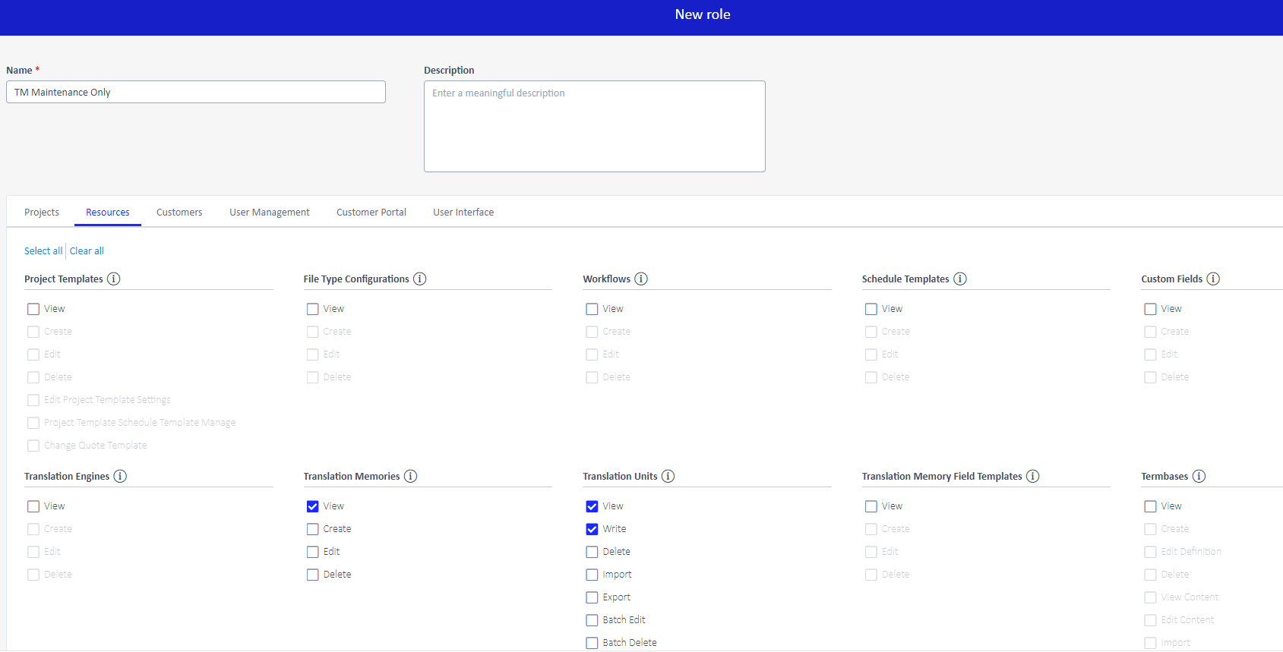The width and height of the screenshot is (1283, 652).
Task: Switch to the Projects tab
Action: [42, 213]
